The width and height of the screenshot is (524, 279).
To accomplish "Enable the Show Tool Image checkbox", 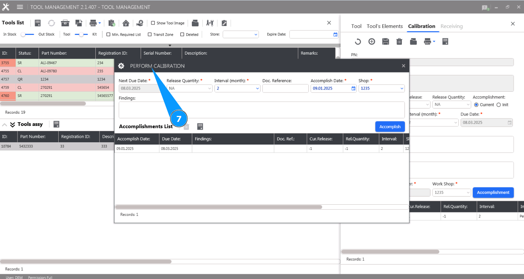I will (153, 23).
